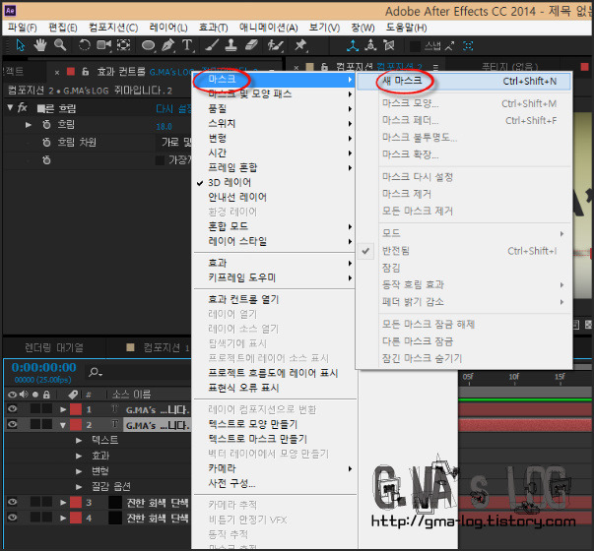This screenshot has width=594, height=551.
Task: Choose 새 마스크 from submenu
Action: 464,81
